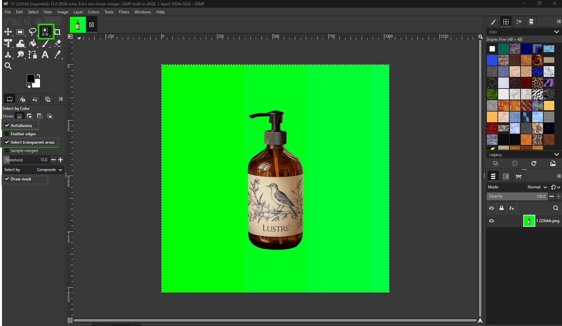Enable Feather edges option

pyautogui.click(x=7, y=134)
